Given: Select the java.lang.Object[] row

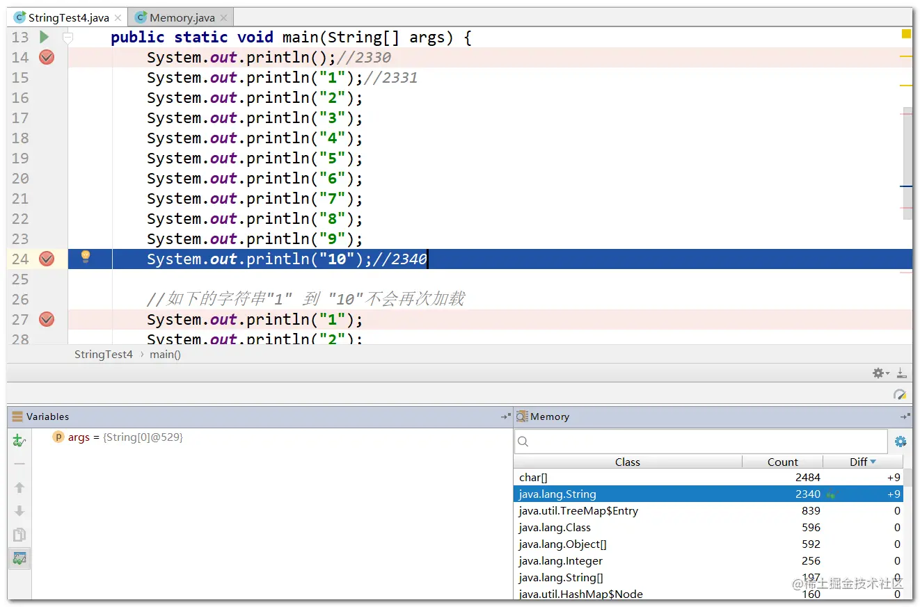Looking at the screenshot, I should click(708, 544).
